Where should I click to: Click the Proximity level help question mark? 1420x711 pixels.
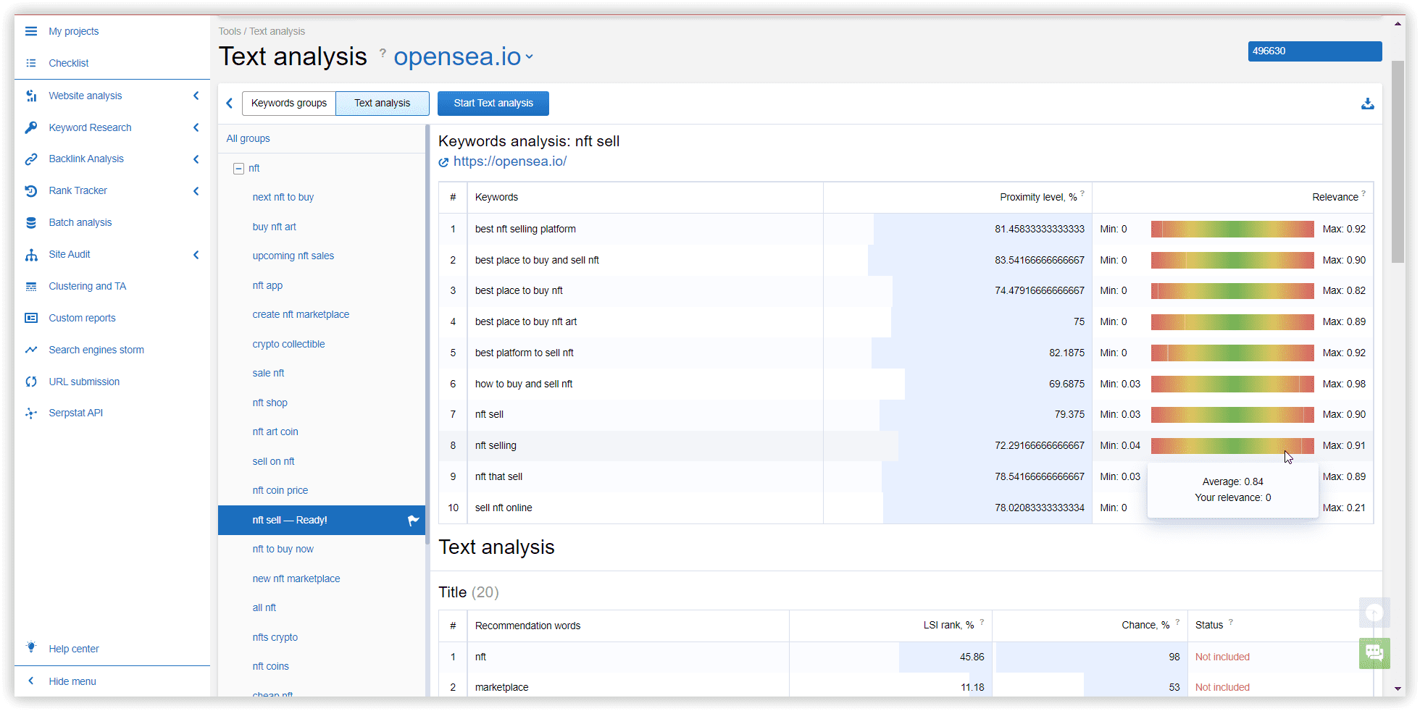click(x=1082, y=193)
